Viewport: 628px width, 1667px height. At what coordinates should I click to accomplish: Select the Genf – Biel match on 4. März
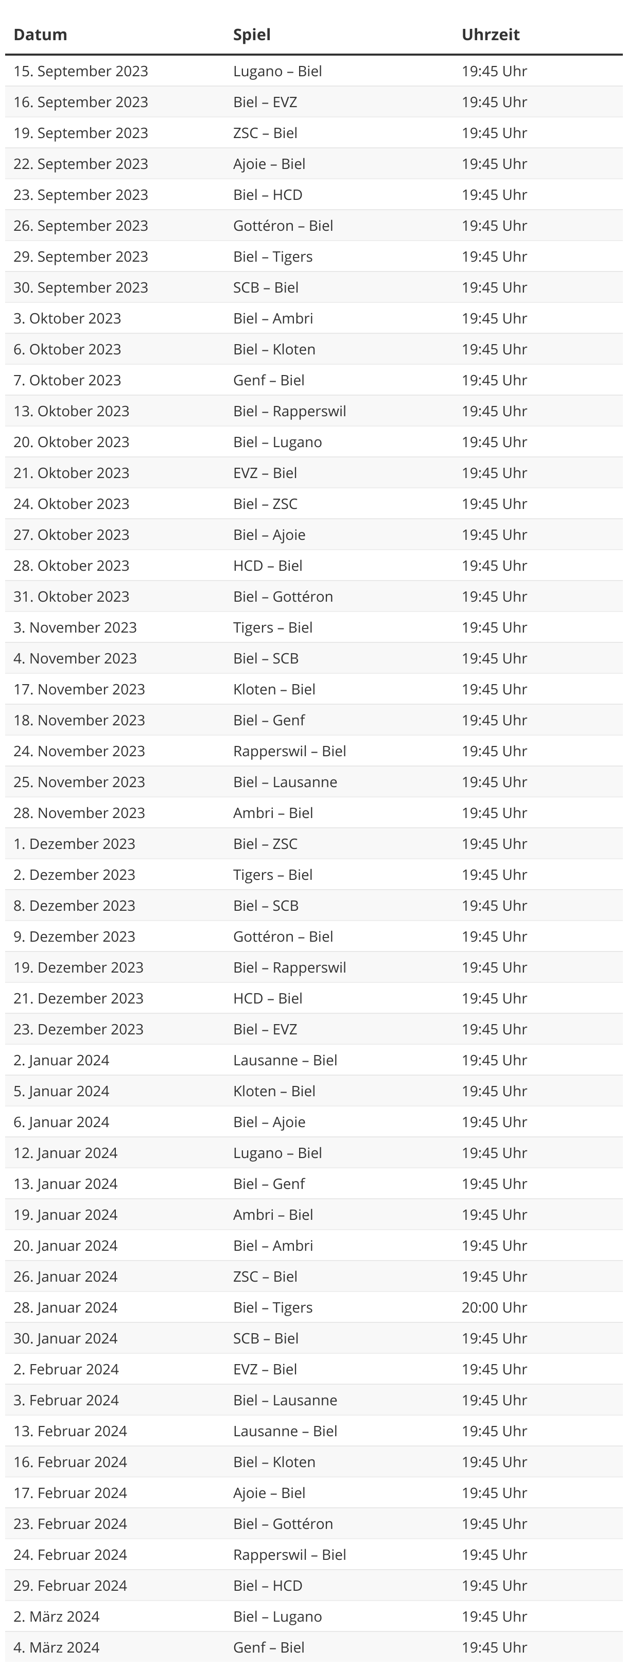[269, 1647]
